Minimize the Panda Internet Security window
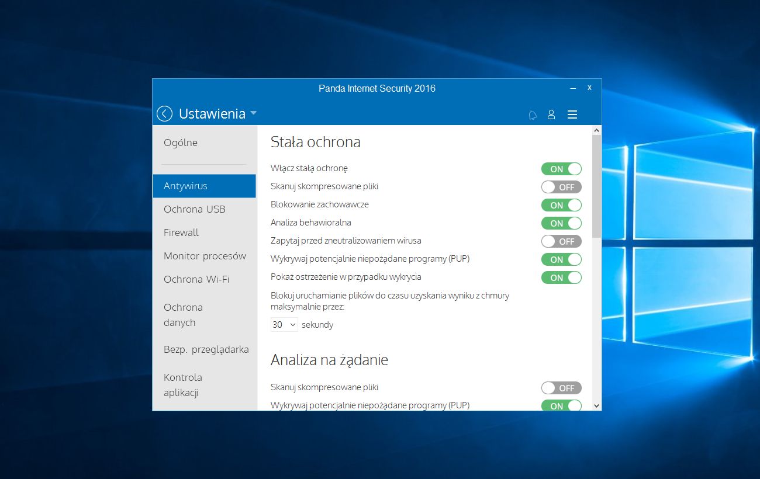The width and height of the screenshot is (760, 479). click(x=573, y=88)
